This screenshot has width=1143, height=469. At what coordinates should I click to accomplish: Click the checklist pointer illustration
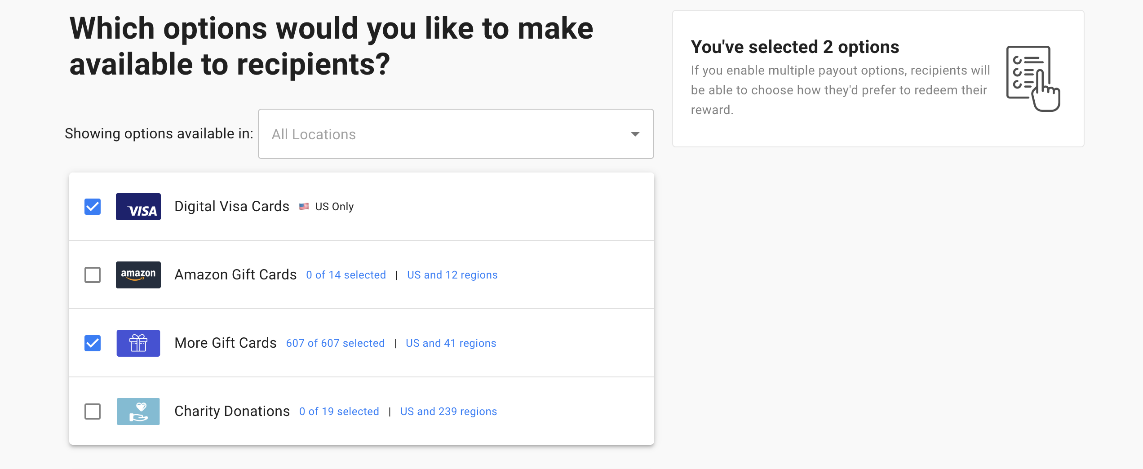[x=1033, y=78]
